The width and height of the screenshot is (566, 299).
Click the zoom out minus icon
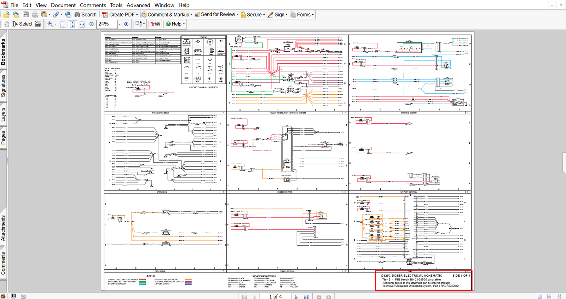[92, 24]
